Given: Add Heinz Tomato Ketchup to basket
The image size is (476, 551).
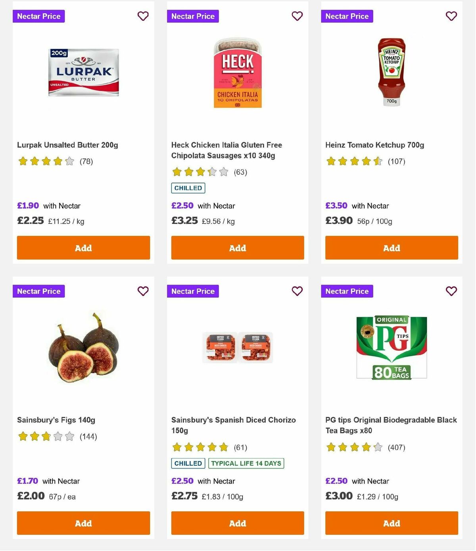Looking at the screenshot, I should pos(391,248).
